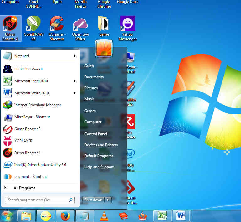
Task: Click the Excel 2010 icon in Start menu
Action: tap(7, 81)
